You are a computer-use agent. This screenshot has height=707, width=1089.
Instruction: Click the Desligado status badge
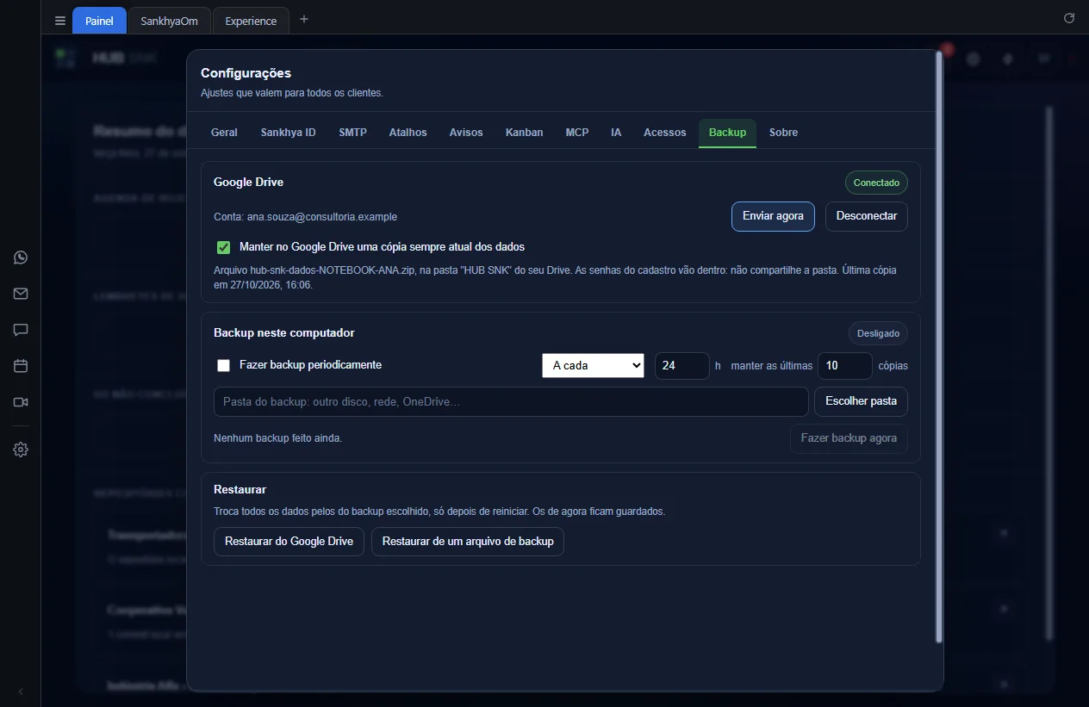(x=878, y=333)
